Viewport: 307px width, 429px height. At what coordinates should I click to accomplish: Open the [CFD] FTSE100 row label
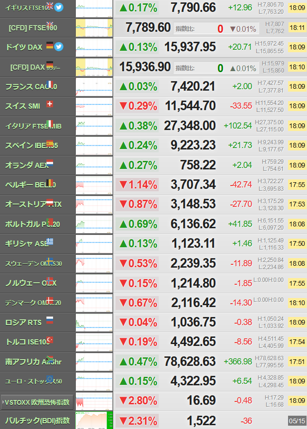33,28
